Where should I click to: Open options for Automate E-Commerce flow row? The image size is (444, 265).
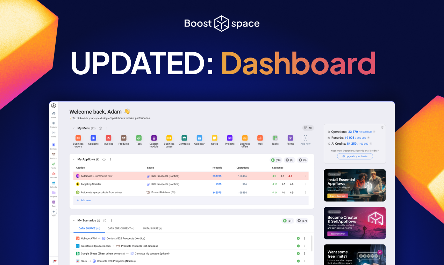tap(306, 176)
